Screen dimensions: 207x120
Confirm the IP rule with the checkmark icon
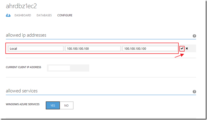point(182,48)
